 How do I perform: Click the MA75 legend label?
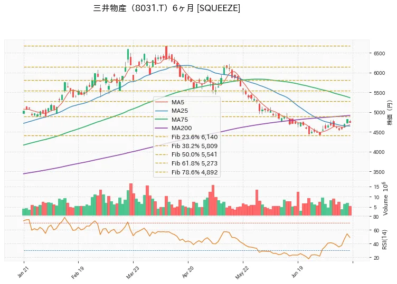pos(180,120)
